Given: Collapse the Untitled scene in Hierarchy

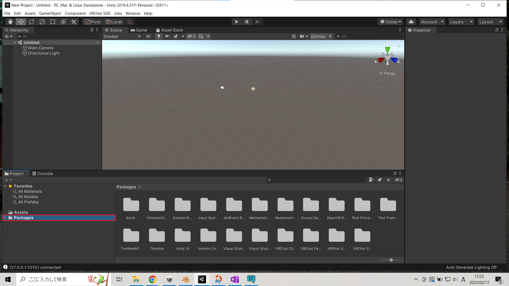Looking at the screenshot, I should 15,42.
